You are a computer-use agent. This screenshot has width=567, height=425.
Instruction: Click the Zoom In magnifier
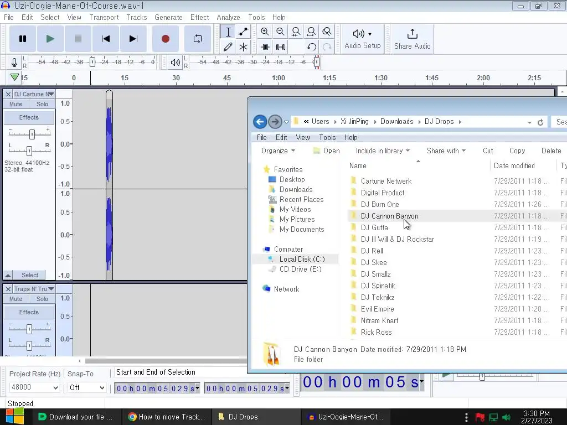click(265, 32)
